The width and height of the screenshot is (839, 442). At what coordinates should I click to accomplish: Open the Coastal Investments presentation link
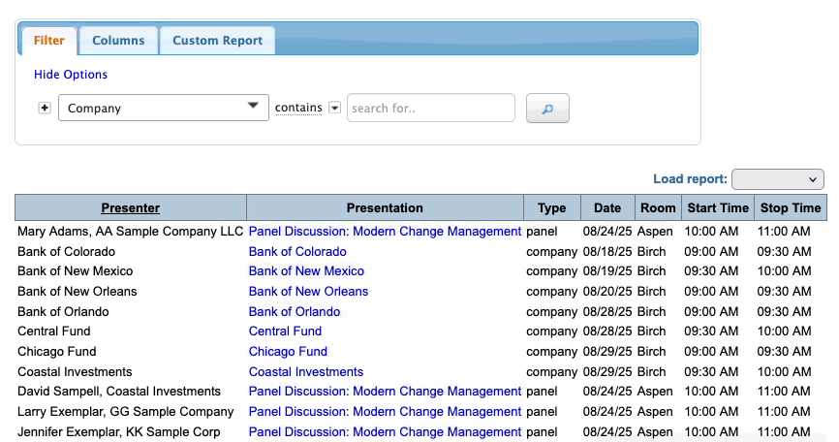point(306,372)
